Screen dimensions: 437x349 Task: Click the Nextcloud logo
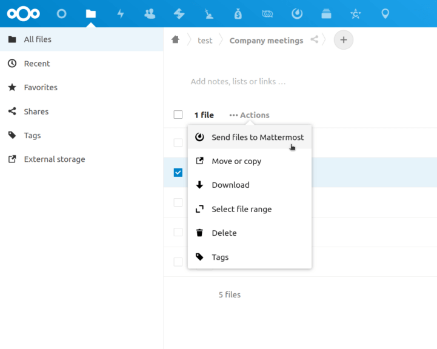pyautogui.click(x=24, y=14)
